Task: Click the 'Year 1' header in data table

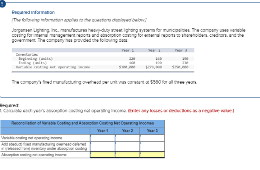Action: click(128, 50)
